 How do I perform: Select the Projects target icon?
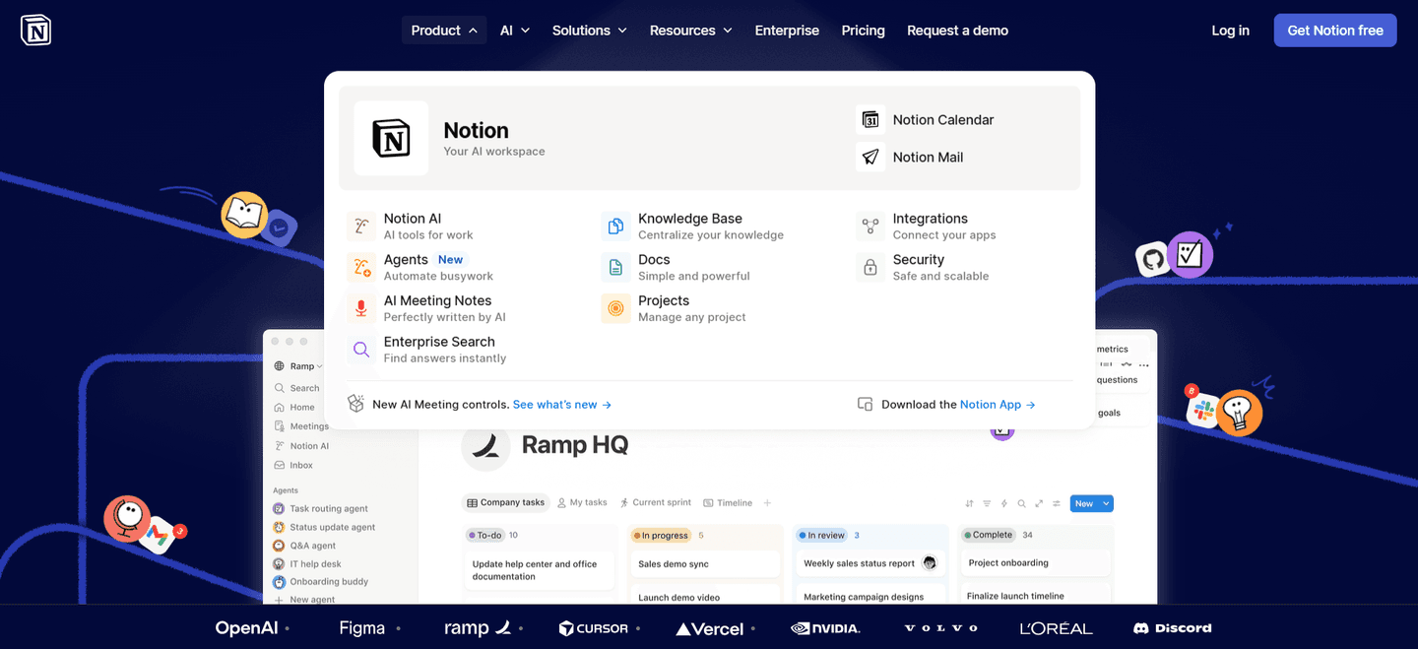[x=615, y=308]
